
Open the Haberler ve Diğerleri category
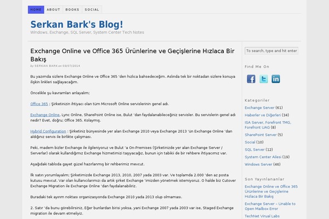coord(263,115)
